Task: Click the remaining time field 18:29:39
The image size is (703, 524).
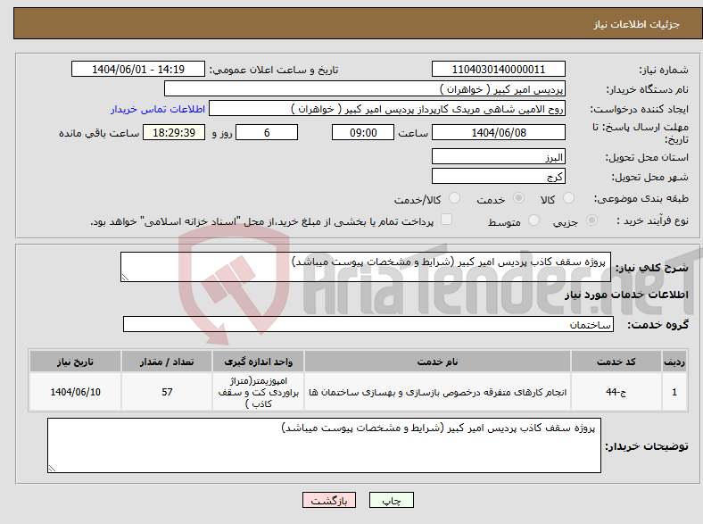Action: (174, 132)
